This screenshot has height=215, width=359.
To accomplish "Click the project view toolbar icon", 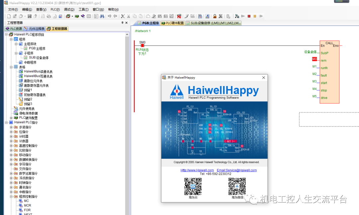I will (68, 16).
